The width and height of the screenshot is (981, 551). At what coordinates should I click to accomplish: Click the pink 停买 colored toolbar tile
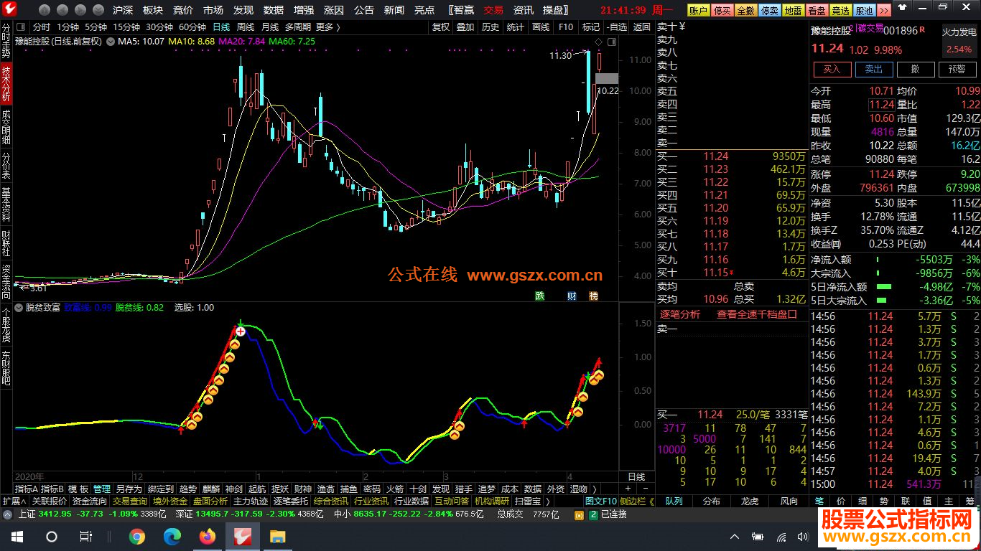(722, 10)
